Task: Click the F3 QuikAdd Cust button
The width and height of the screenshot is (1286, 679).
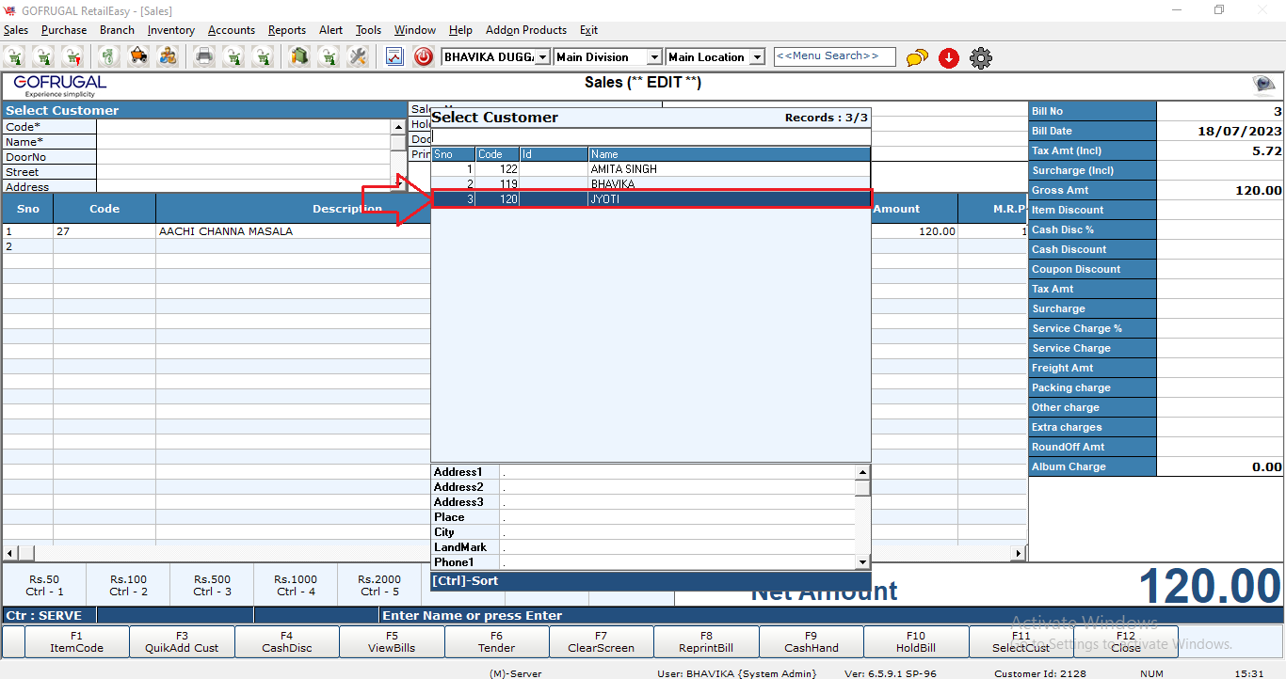Action: [x=182, y=641]
